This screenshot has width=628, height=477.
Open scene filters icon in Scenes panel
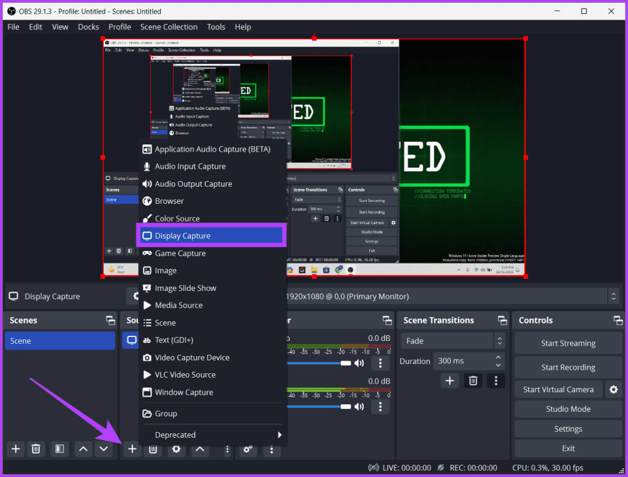pyautogui.click(x=59, y=449)
